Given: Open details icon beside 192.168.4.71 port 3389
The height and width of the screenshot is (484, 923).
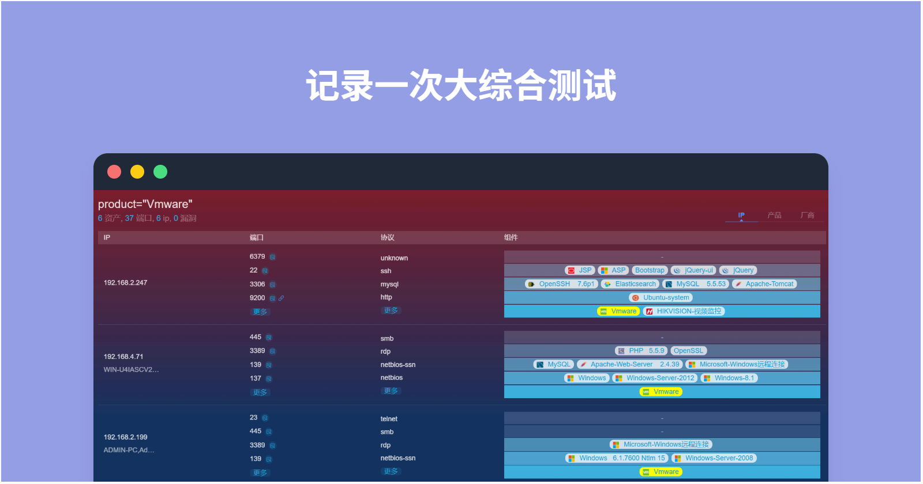Looking at the screenshot, I should click(x=272, y=351).
